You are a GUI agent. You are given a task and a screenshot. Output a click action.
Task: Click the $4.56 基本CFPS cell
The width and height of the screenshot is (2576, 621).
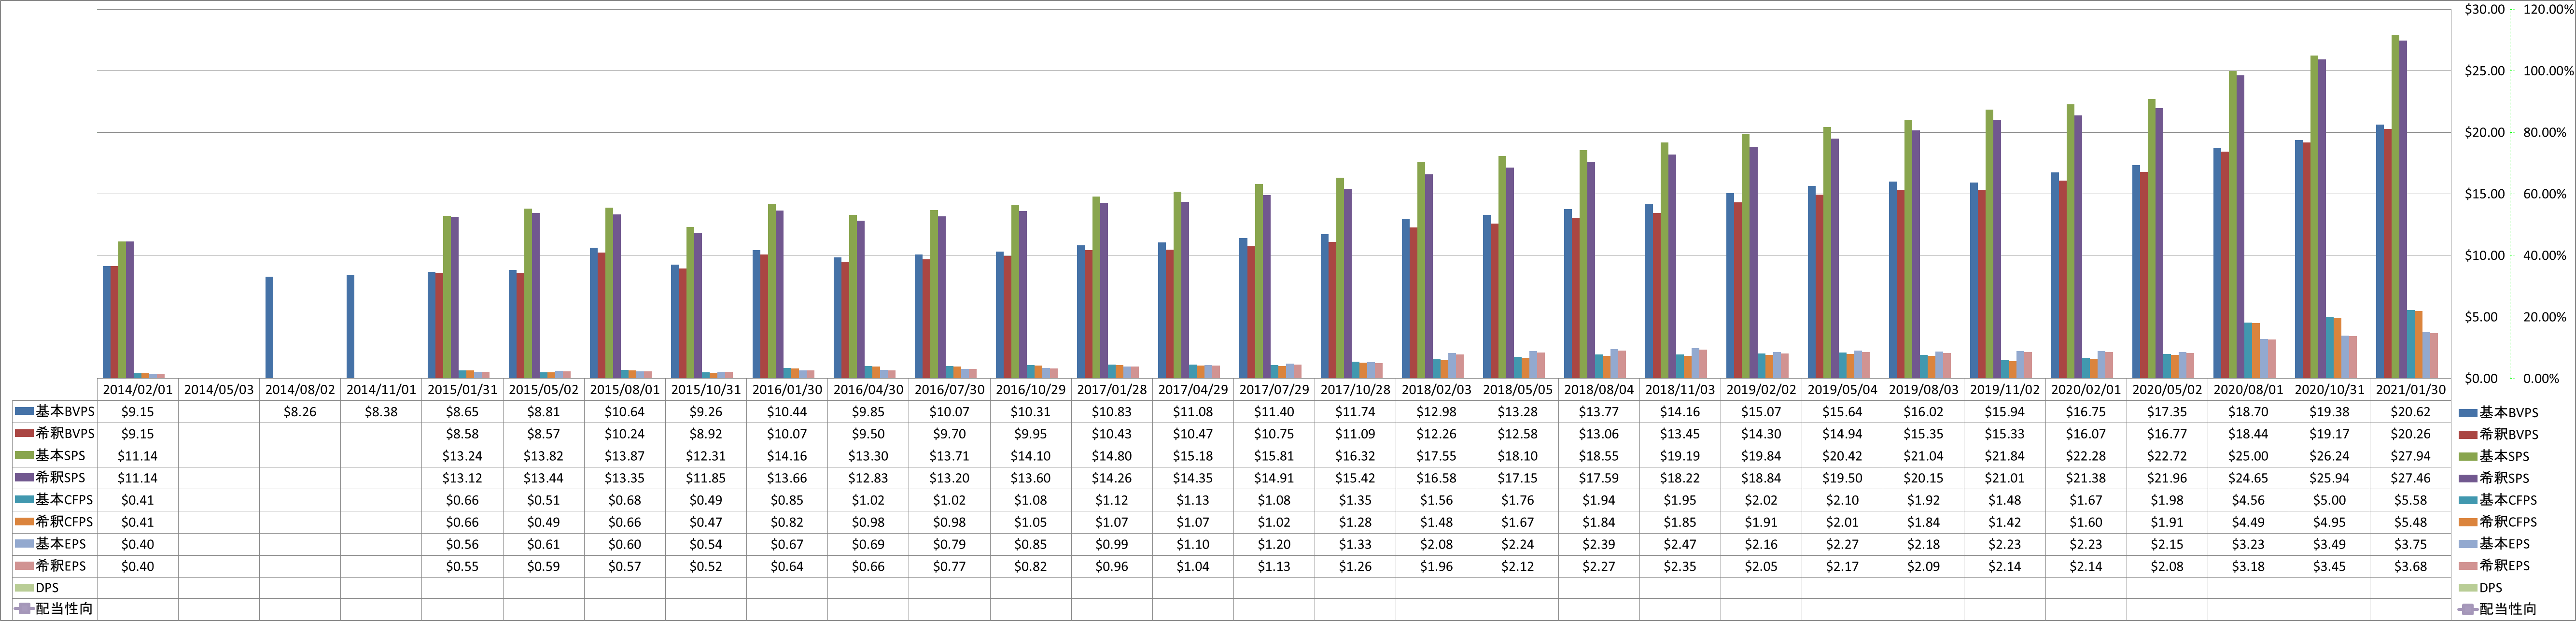tap(2248, 500)
